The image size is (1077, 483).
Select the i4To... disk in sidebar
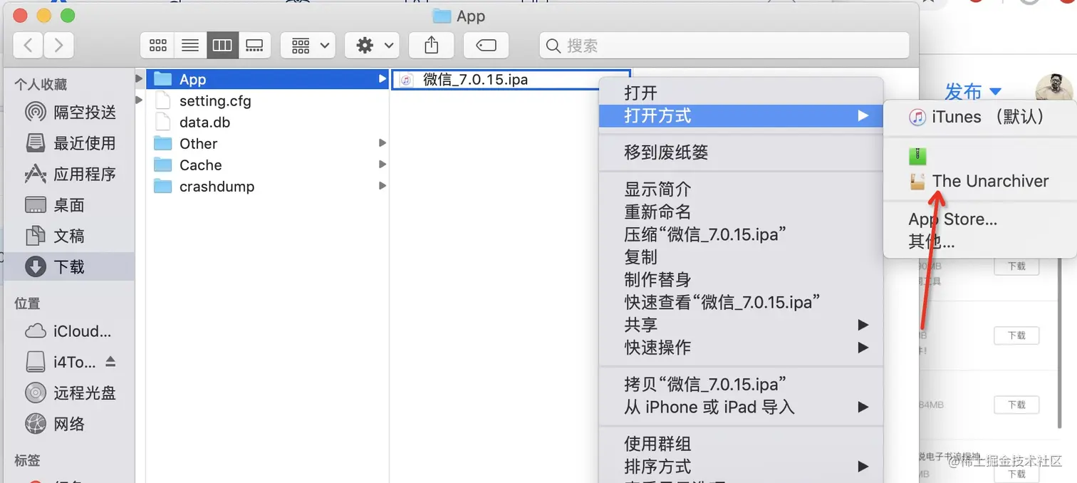61,362
